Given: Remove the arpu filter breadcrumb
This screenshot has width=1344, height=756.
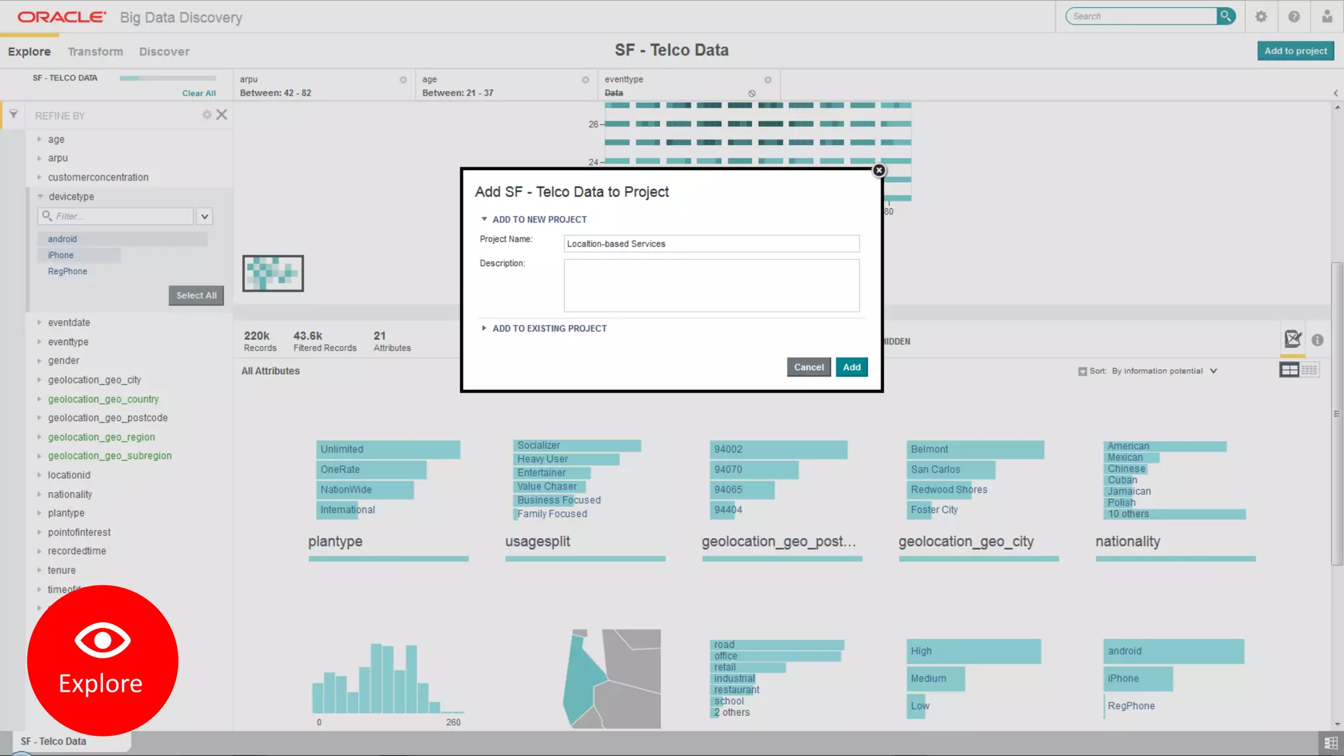Looking at the screenshot, I should click(x=403, y=79).
